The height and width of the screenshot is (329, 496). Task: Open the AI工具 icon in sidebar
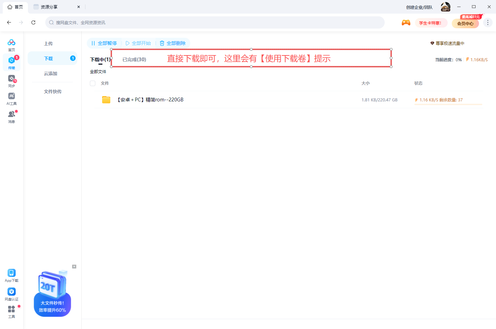pyautogui.click(x=12, y=97)
